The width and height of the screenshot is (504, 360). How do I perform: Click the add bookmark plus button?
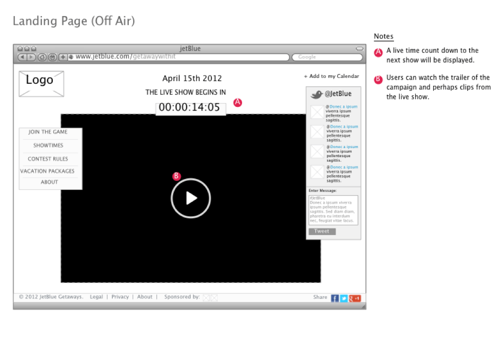tap(63, 57)
